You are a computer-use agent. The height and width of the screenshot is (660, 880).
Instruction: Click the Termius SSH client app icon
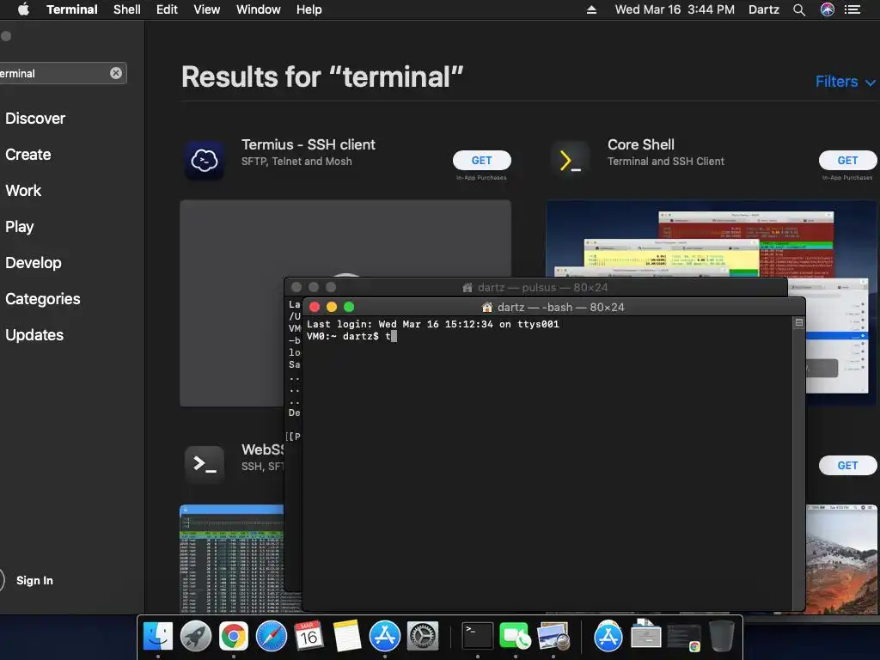(x=205, y=161)
